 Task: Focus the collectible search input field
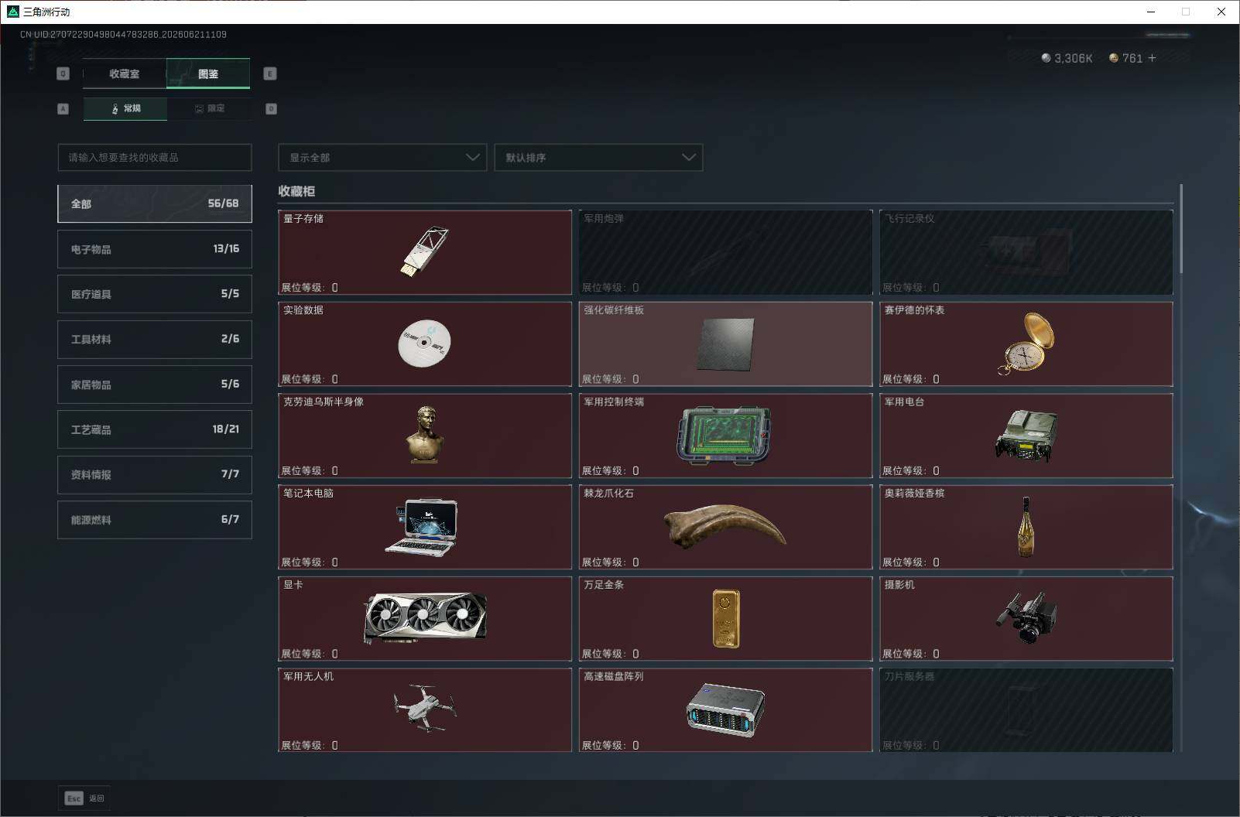click(155, 157)
